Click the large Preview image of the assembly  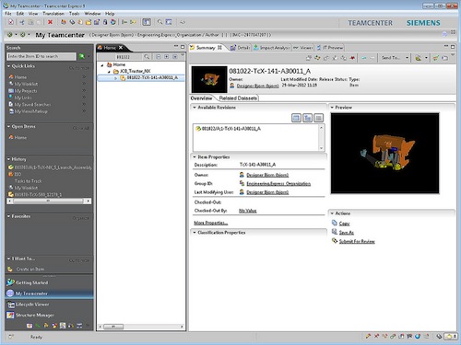click(x=384, y=153)
